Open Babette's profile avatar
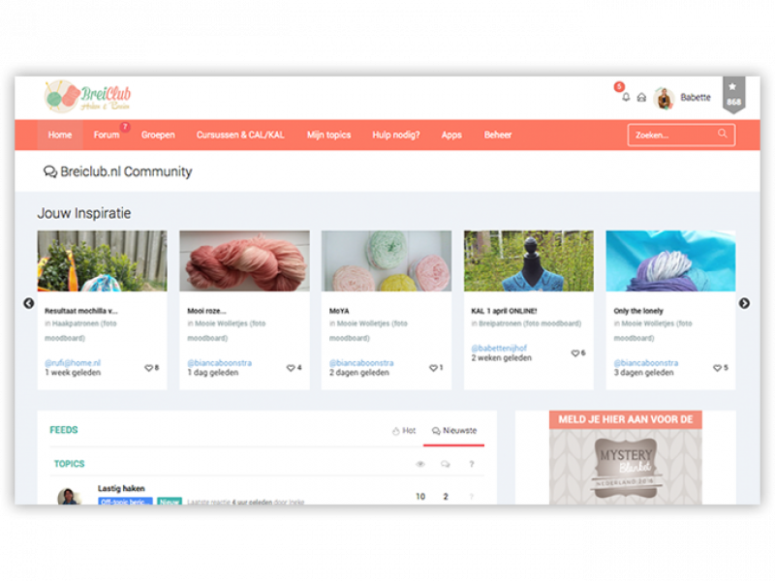This screenshot has height=581, width=775. click(x=665, y=97)
